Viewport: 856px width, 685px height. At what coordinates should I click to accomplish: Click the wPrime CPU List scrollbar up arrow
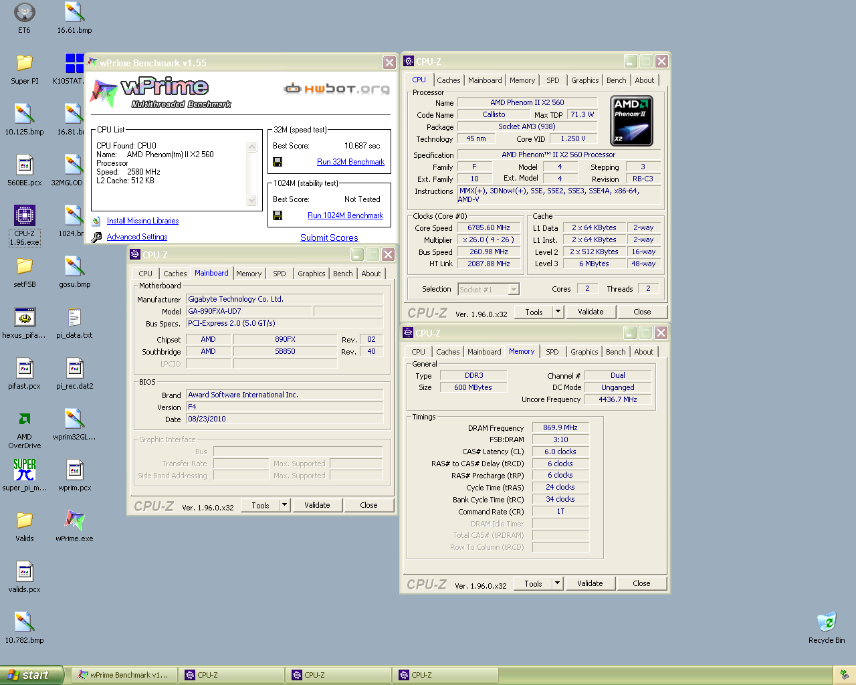(x=252, y=146)
